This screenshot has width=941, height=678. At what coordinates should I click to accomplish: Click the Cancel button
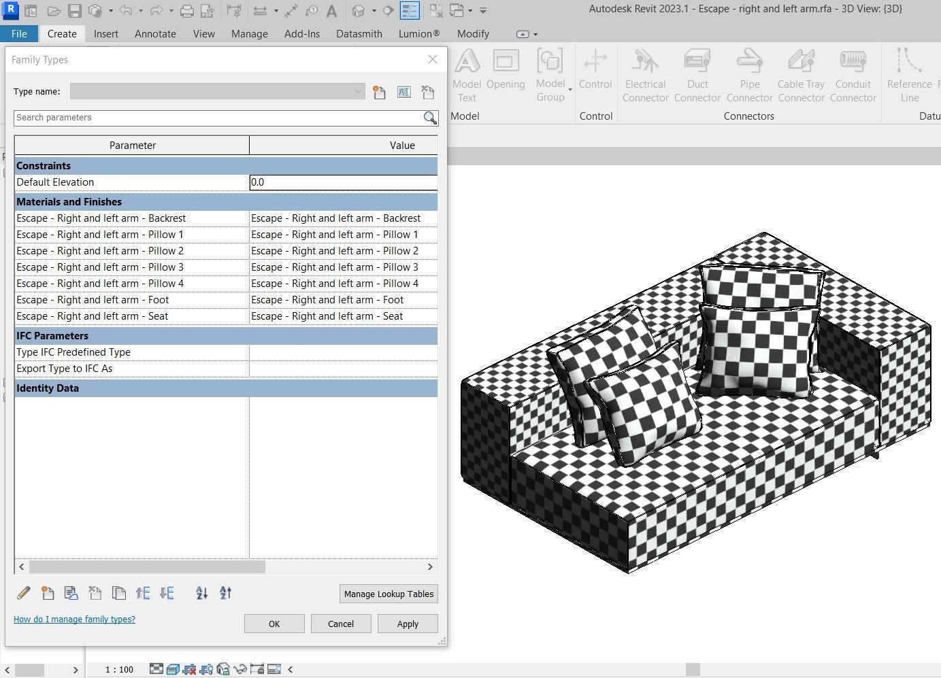pyautogui.click(x=341, y=624)
